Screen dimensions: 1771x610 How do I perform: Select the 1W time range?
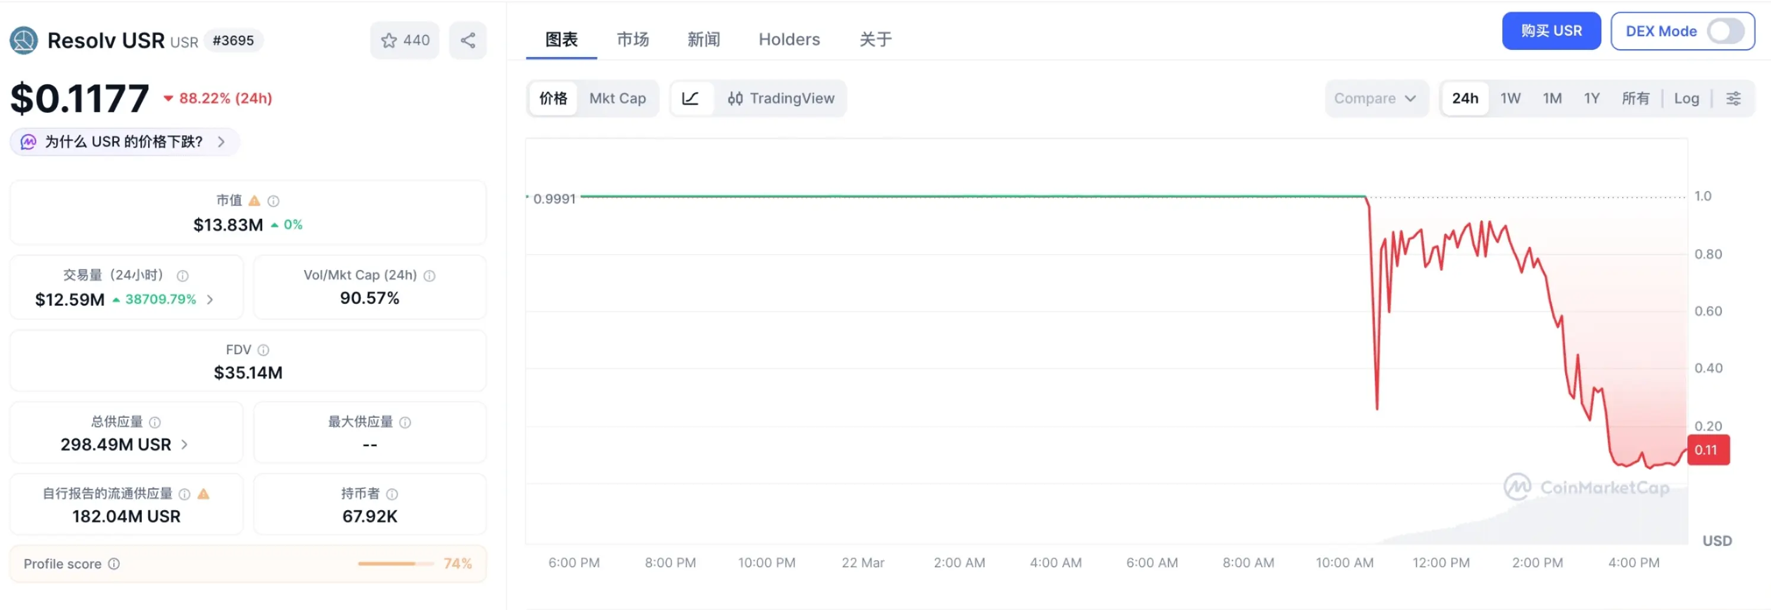[1511, 99]
